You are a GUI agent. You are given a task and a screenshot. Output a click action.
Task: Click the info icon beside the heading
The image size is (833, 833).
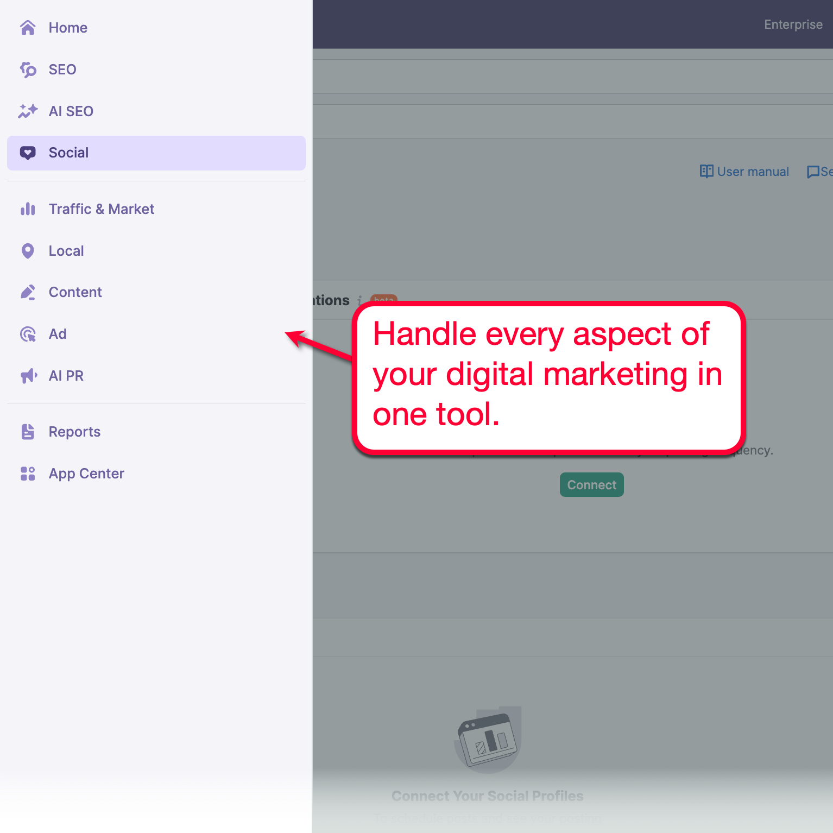[x=359, y=300]
